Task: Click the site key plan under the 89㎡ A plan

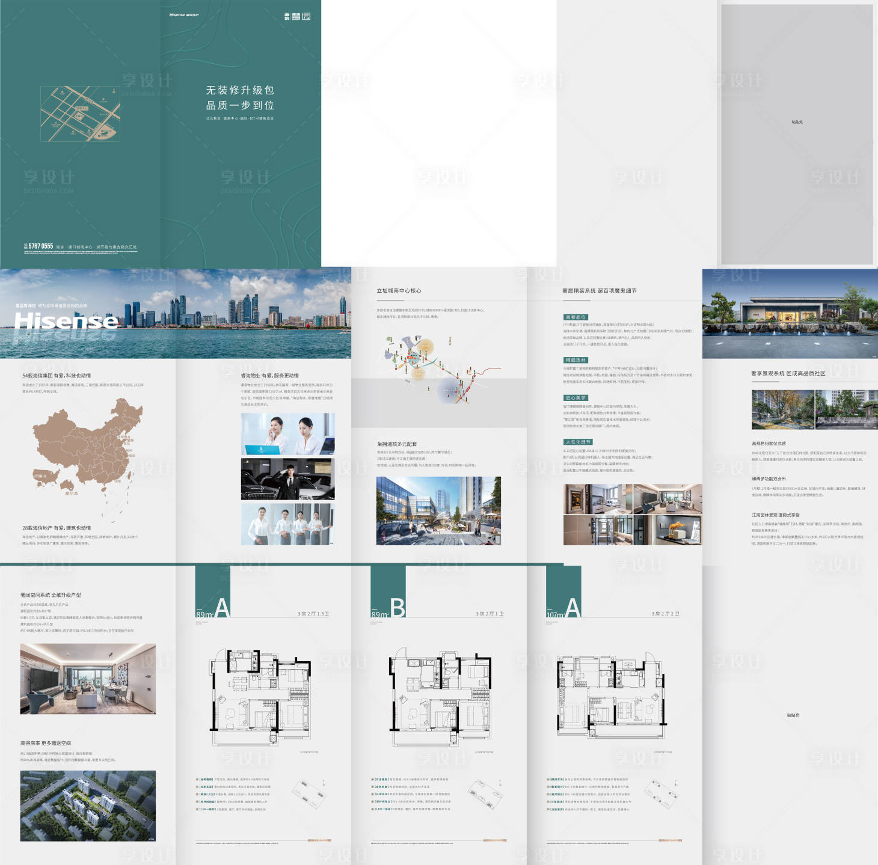Action: (x=309, y=793)
